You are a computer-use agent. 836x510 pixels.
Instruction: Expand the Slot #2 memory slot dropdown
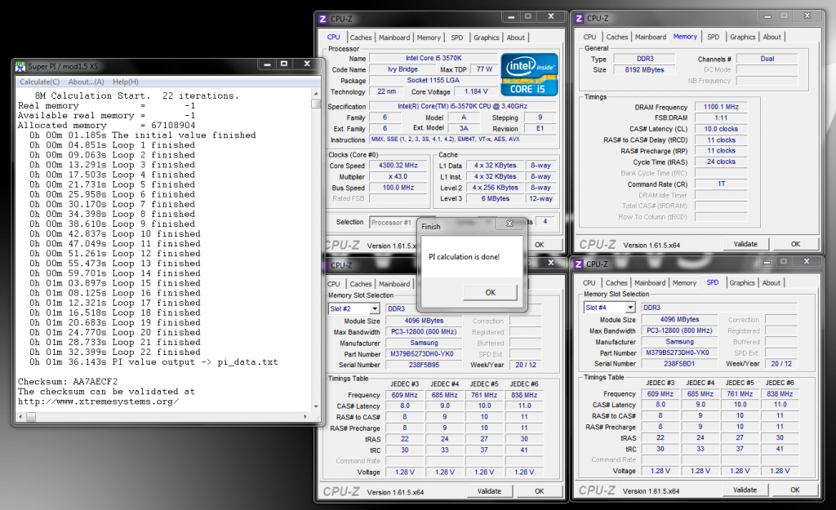(375, 308)
